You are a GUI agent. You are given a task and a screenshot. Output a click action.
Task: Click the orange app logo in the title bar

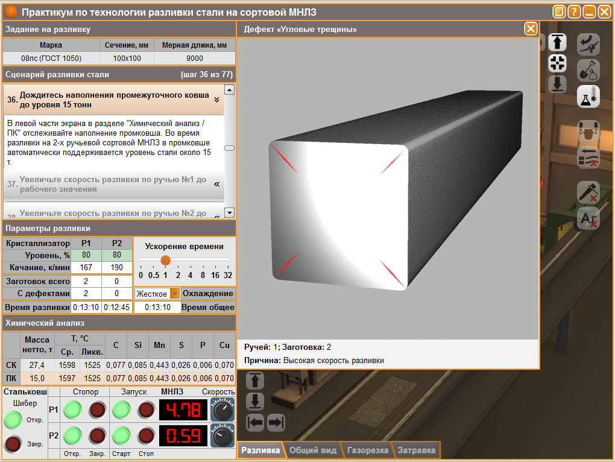point(11,12)
